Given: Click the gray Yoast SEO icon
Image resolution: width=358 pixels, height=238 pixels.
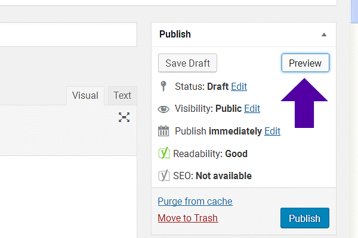Looking at the screenshot, I should pyautogui.click(x=163, y=176).
